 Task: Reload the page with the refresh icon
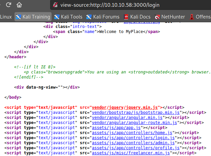click(8, 5)
